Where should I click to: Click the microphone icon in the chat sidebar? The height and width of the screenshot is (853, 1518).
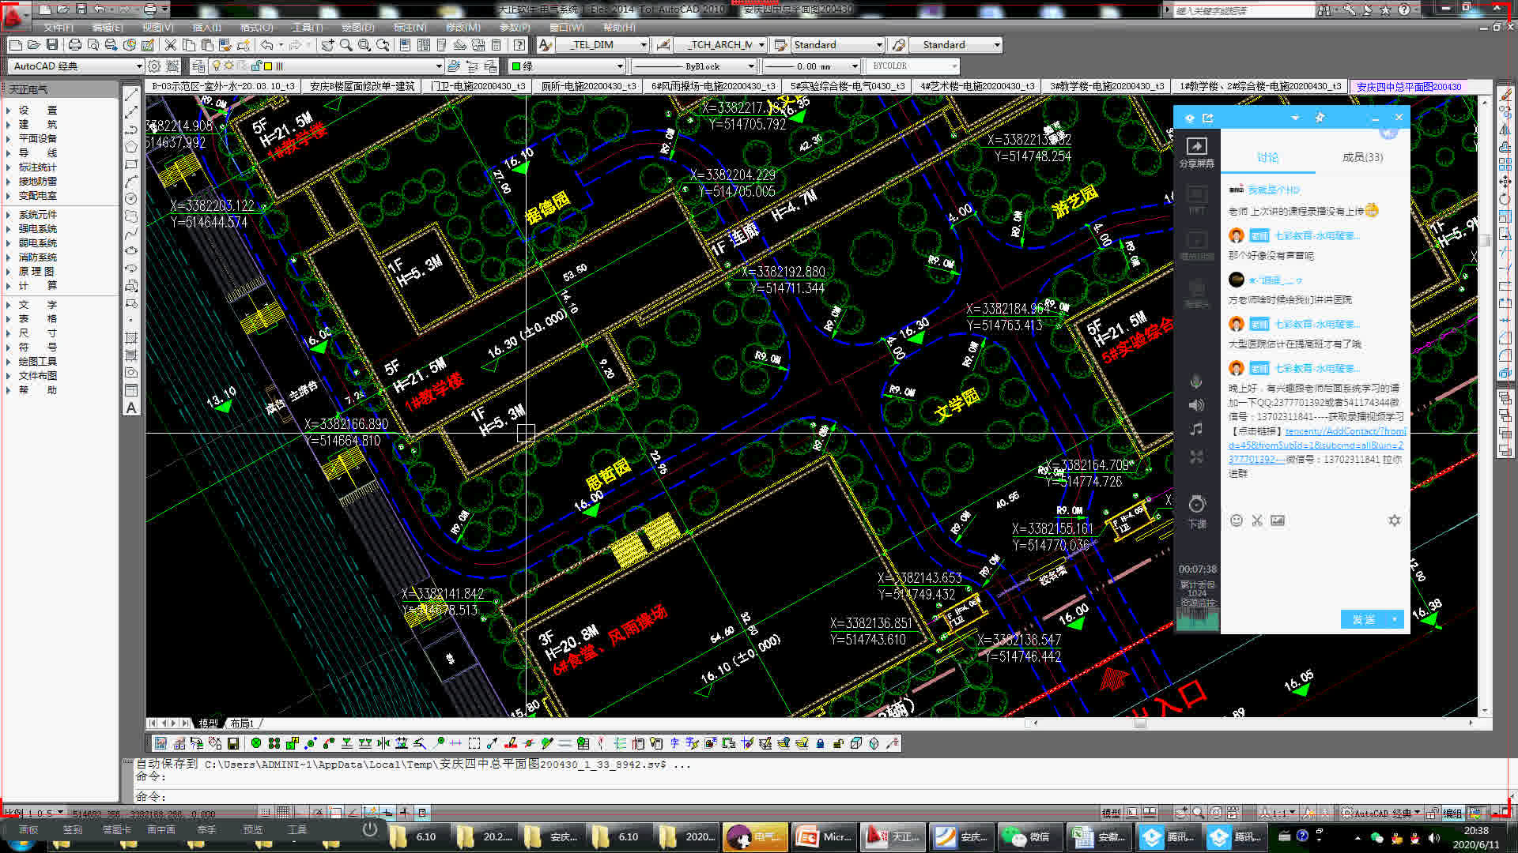tap(1196, 382)
